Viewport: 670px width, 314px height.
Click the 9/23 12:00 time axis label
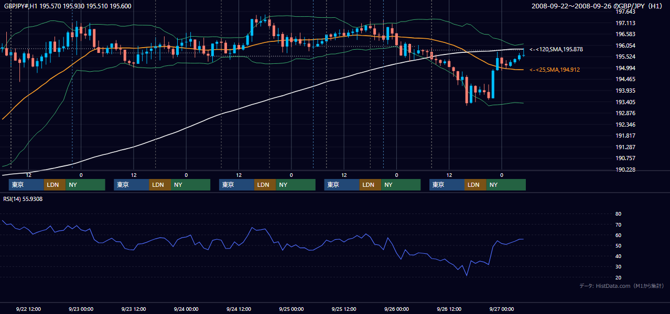click(x=134, y=309)
